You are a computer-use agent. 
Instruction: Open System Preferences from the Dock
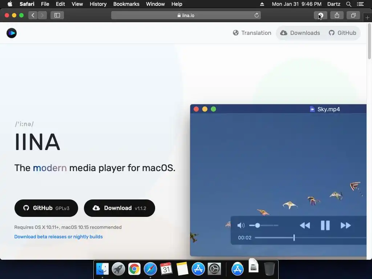(214, 269)
